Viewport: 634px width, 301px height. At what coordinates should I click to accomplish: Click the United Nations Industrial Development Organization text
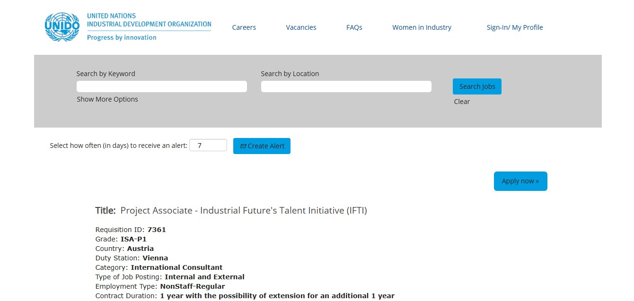coord(149,20)
